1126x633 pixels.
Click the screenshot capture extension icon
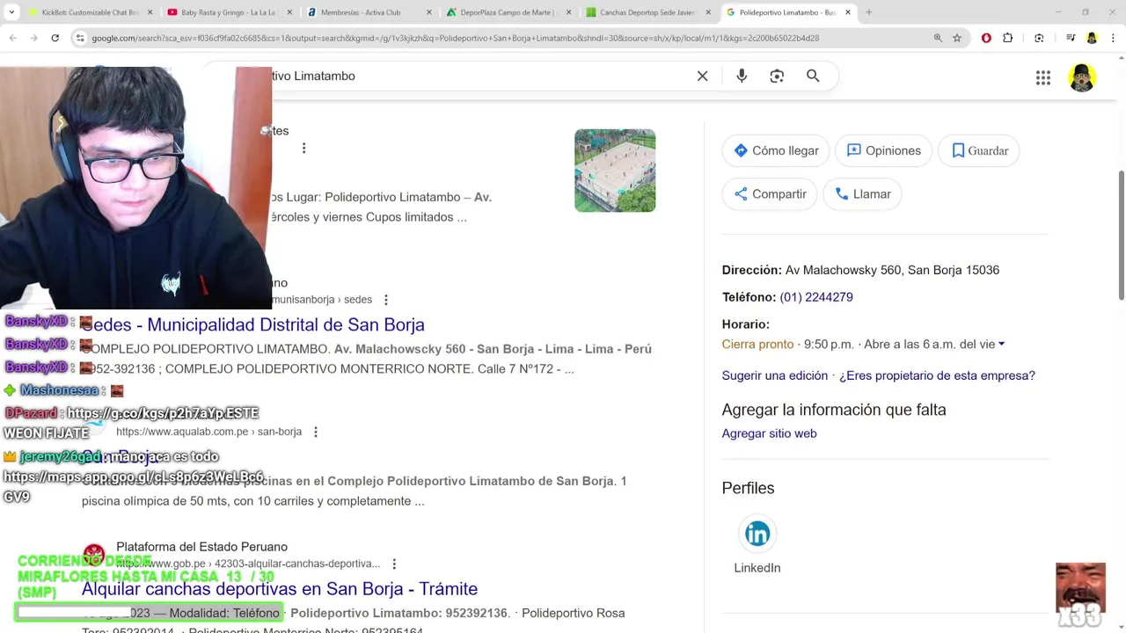(x=1039, y=38)
